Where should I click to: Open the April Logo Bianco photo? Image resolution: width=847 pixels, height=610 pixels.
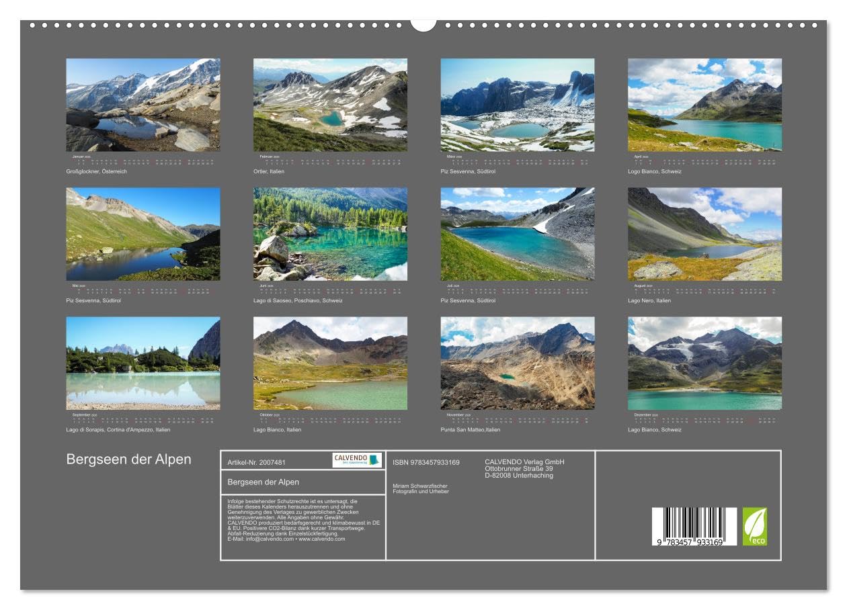coord(704,105)
